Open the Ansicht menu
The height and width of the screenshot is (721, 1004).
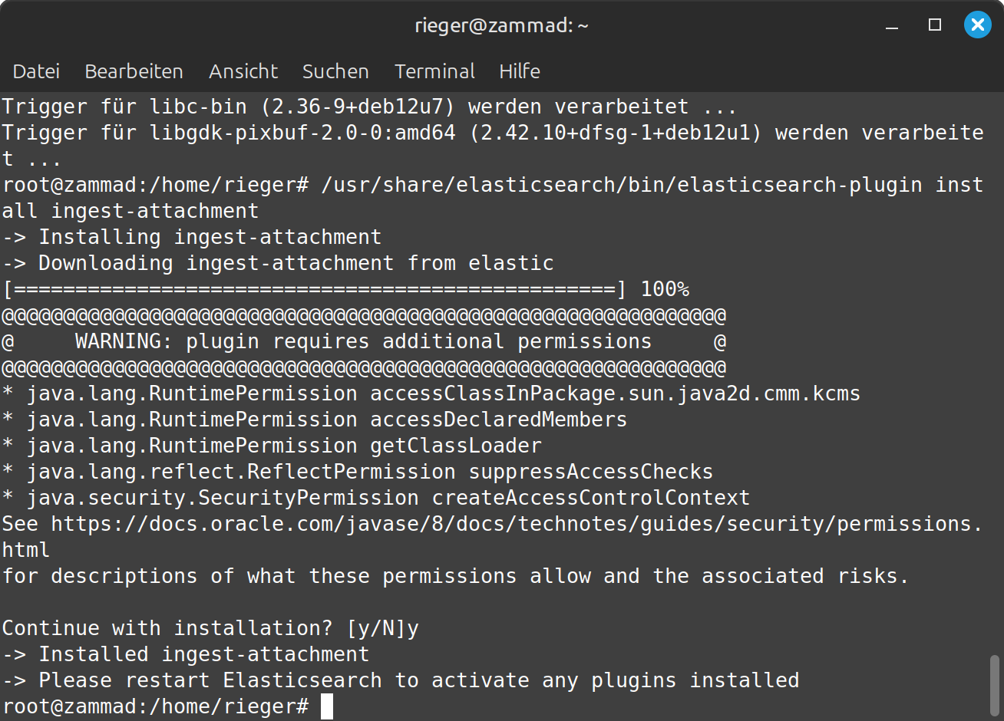click(243, 71)
